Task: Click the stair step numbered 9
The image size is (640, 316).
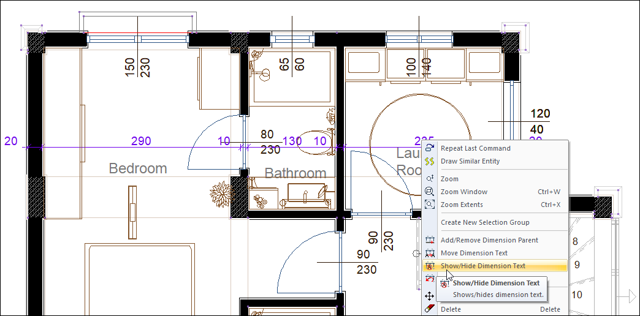Action: (x=577, y=265)
